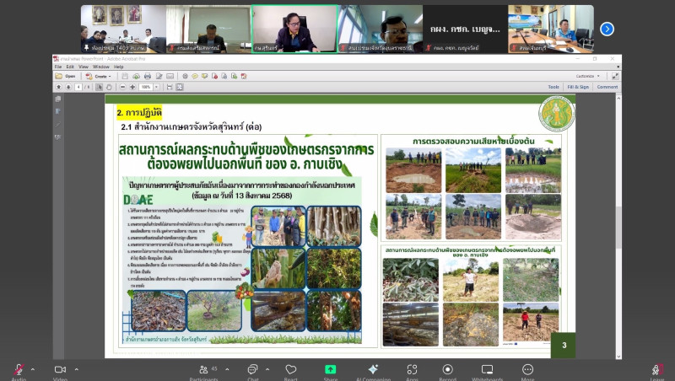The image size is (675, 381).
Task: Click the delete page icon with red mark
Action: pos(214,76)
